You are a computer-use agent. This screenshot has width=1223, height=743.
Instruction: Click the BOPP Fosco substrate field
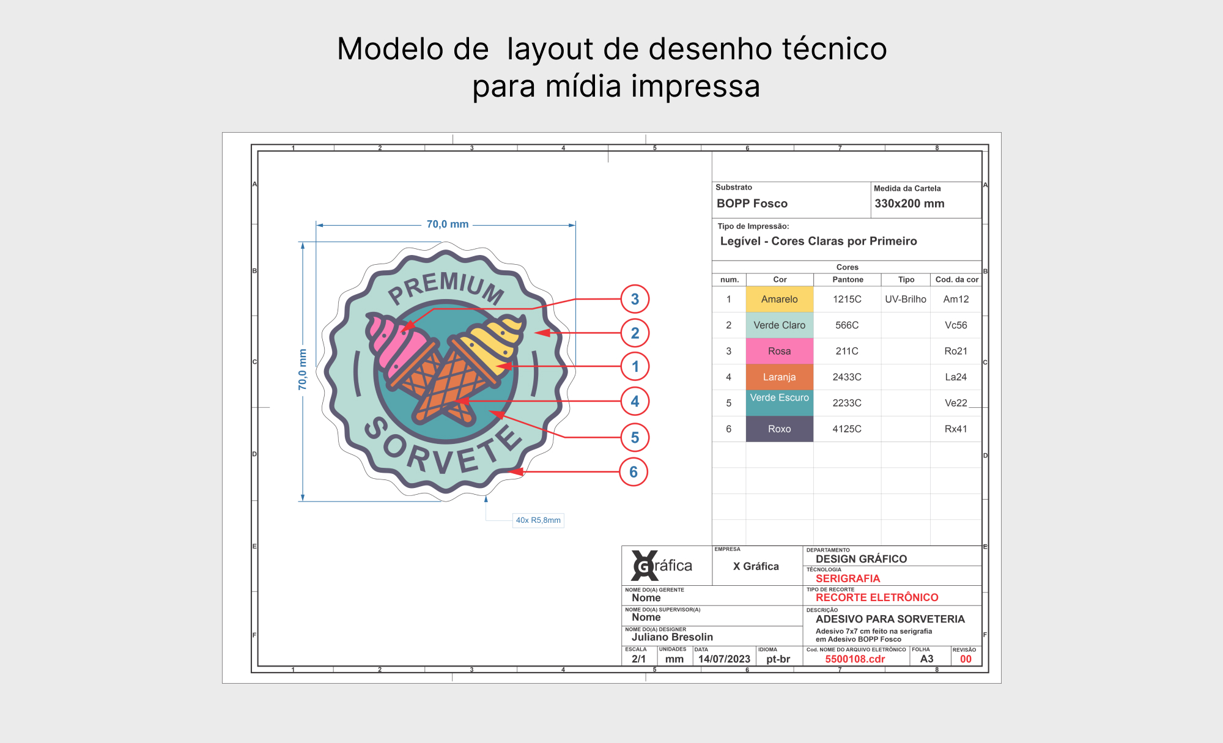(x=752, y=204)
